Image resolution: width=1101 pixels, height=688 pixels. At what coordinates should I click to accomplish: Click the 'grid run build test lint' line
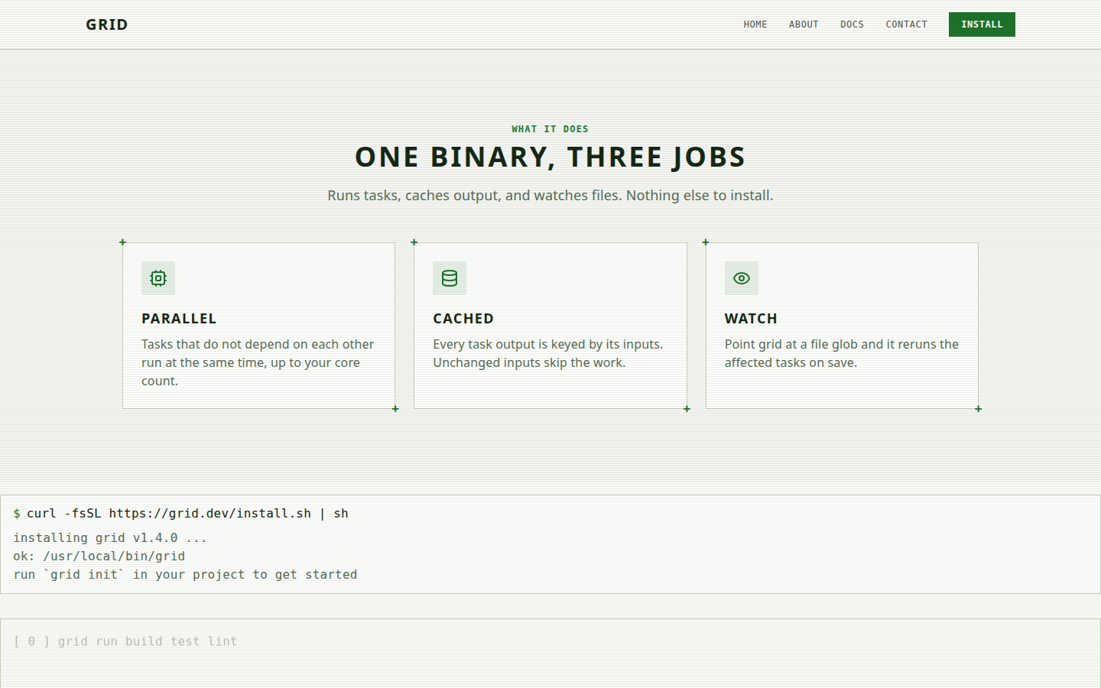tap(125, 641)
